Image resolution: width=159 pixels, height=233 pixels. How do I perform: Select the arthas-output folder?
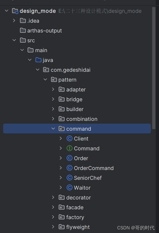41,31
